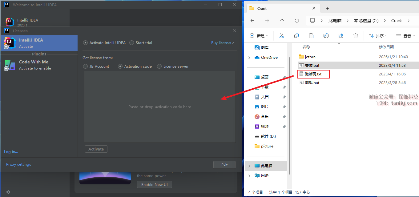Expand the OneDrive tree node
419x197 pixels.
pyautogui.click(x=249, y=58)
